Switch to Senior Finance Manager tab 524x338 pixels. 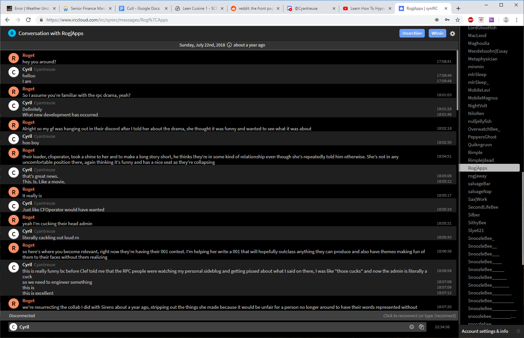point(87,8)
